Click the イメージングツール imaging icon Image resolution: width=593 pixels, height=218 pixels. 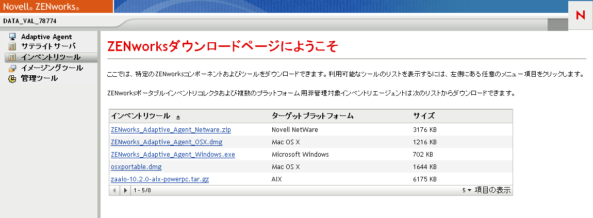12,69
